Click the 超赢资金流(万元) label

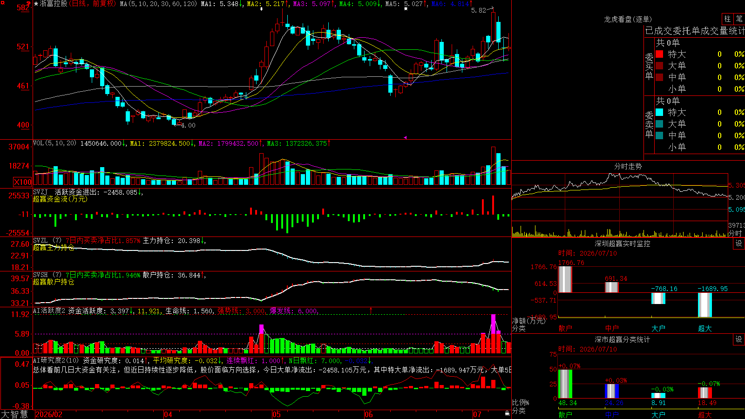[x=60, y=199]
